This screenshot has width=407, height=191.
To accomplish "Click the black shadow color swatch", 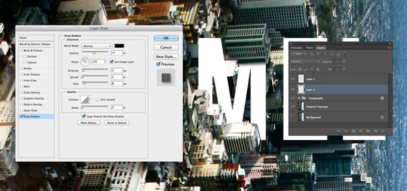I will tap(119, 46).
